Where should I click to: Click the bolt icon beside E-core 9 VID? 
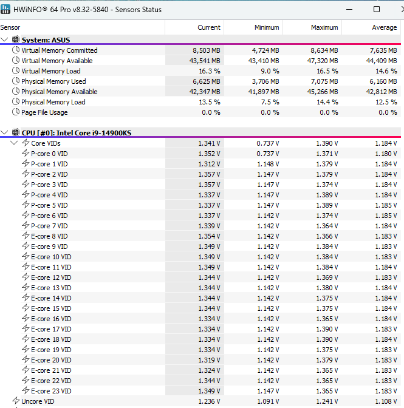[26, 246]
